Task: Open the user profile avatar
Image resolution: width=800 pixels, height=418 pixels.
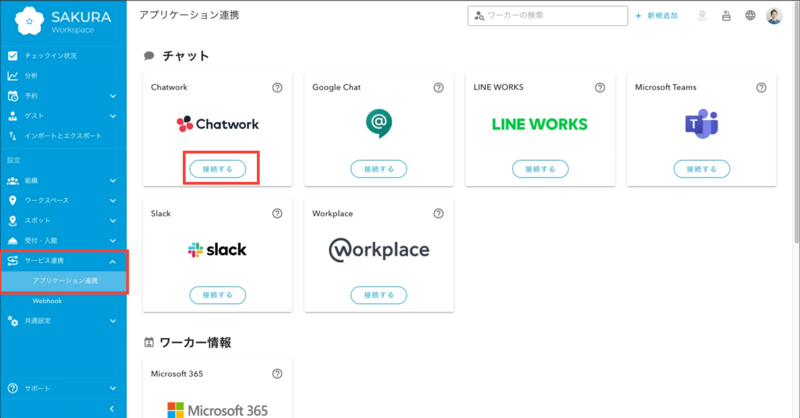Action: [774, 16]
